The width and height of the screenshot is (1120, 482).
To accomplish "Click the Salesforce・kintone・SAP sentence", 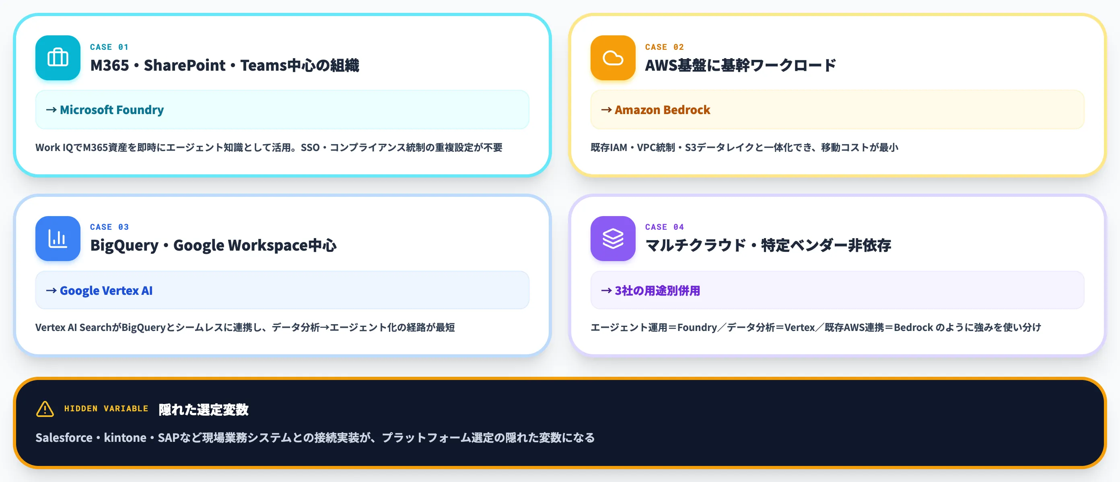I will [315, 438].
